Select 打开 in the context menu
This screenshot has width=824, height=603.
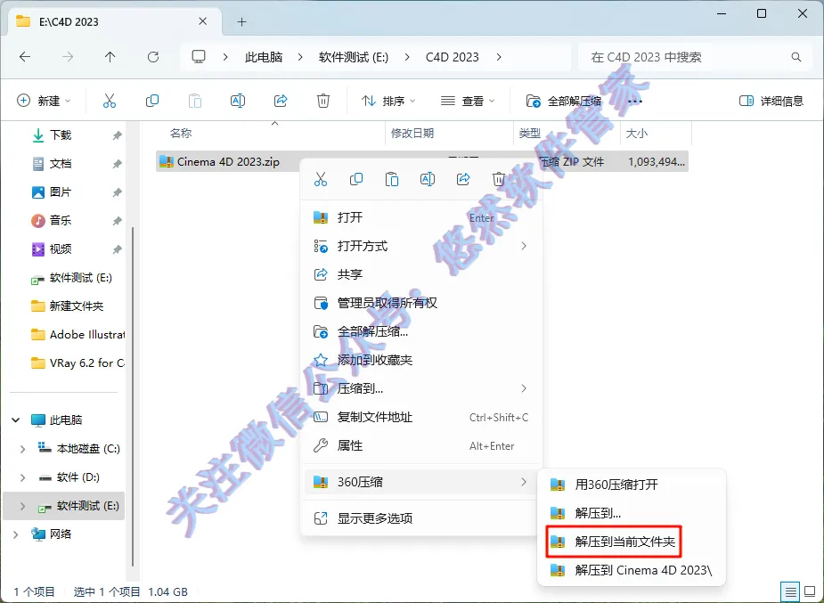coord(421,217)
